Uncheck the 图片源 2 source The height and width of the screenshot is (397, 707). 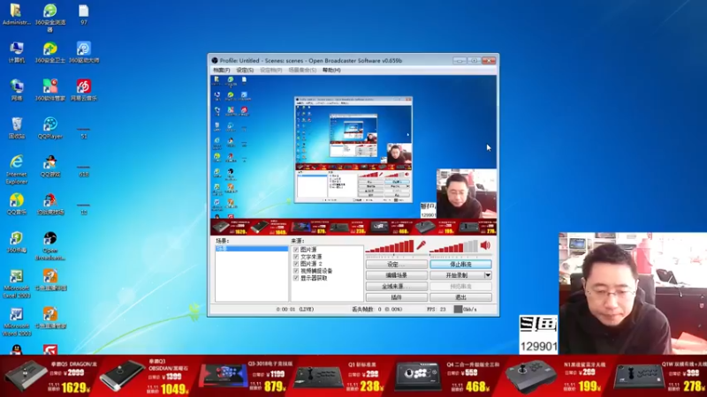[x=296, y=264]
